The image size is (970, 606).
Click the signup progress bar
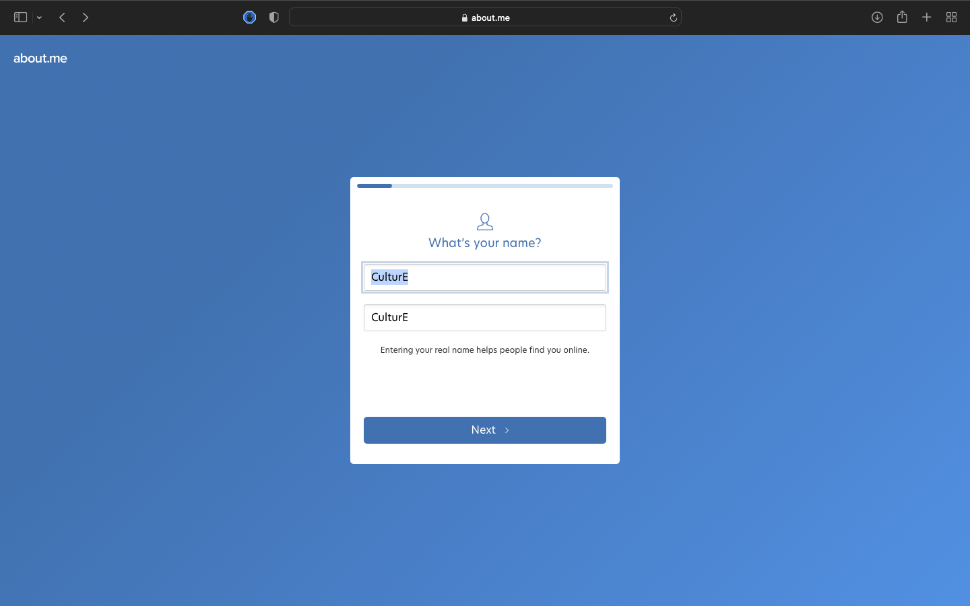[x=485, y=186]
